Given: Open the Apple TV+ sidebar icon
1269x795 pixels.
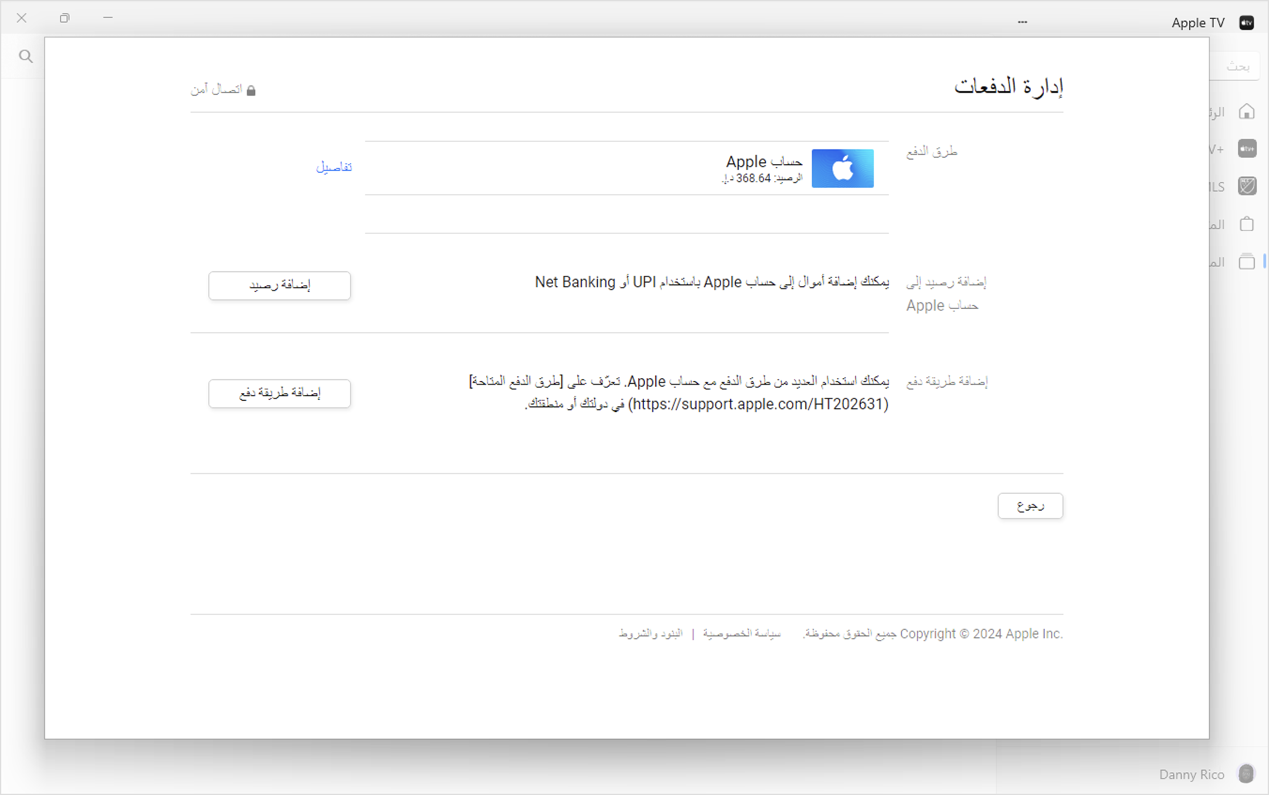Looking at the screenshot, I should pos(1247,149).
